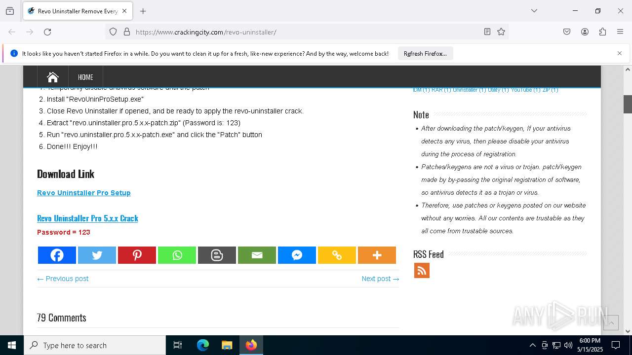This screenshot has width=632, height=355.
Task: Open the volume control in tray
Action: (x=568, y=345)
